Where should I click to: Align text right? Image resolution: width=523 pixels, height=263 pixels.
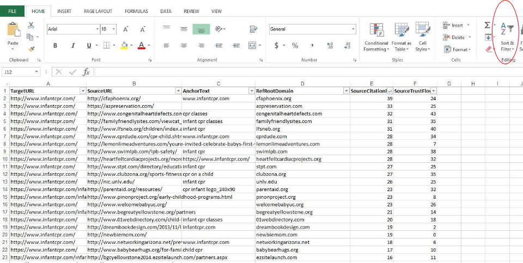pyautogui.click(x=201, y=45)
